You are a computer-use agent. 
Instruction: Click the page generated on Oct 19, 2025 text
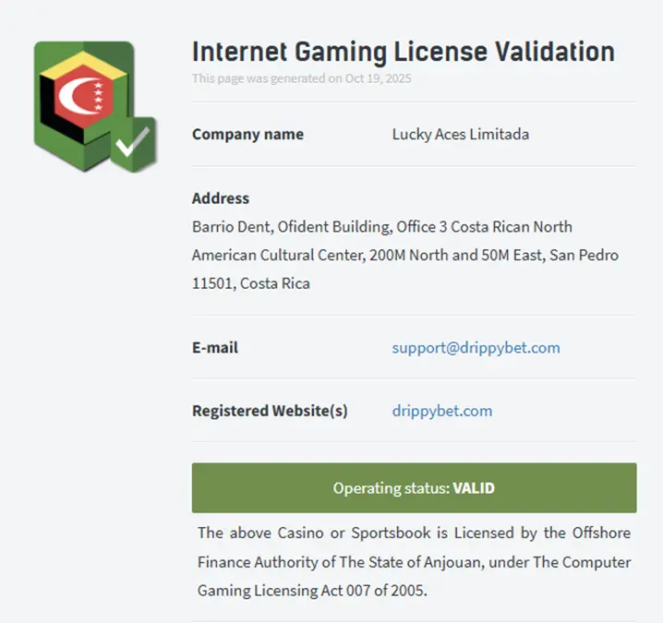coord(301,78)
